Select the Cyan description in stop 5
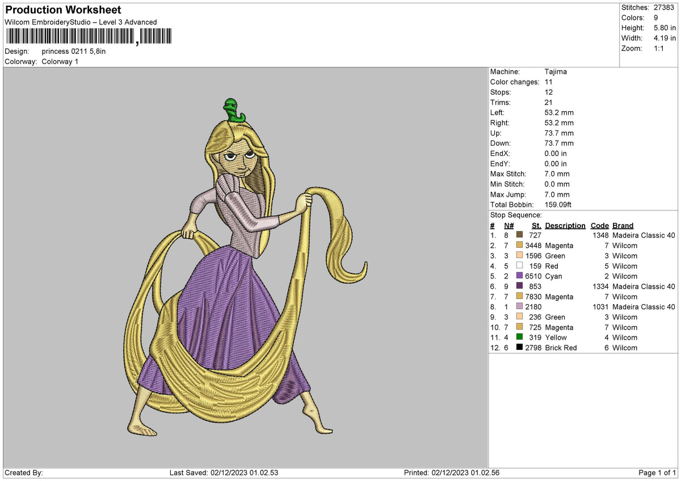The width and height of the screenshot is (681, 481). [554, 276]
